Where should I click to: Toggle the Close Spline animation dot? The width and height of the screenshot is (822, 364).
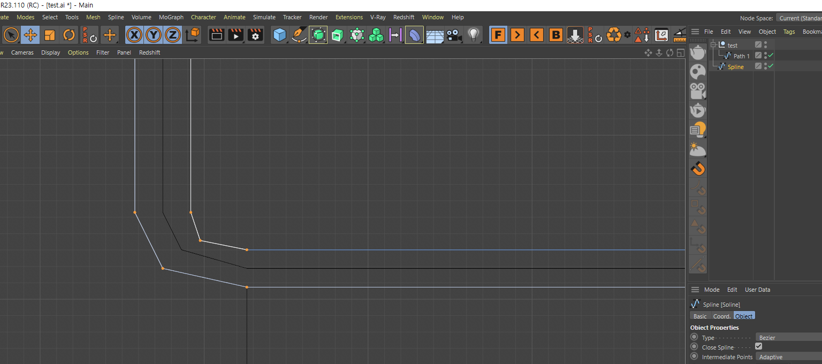(x=694, y=347)
